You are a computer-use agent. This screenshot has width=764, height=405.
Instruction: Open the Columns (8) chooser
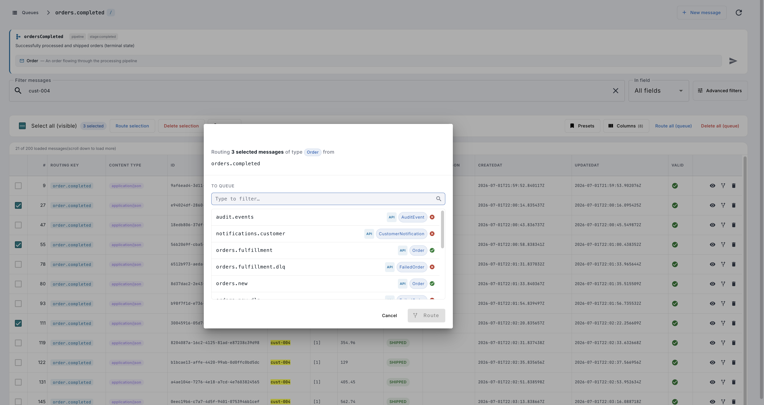[626, 126]
